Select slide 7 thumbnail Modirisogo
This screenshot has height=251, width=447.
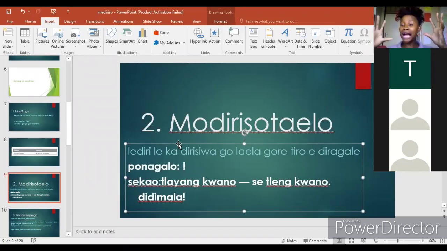[34, 117]
